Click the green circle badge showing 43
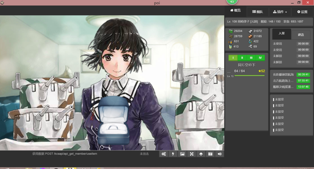This screenshot has width=314, height=169. pos(232,2)
